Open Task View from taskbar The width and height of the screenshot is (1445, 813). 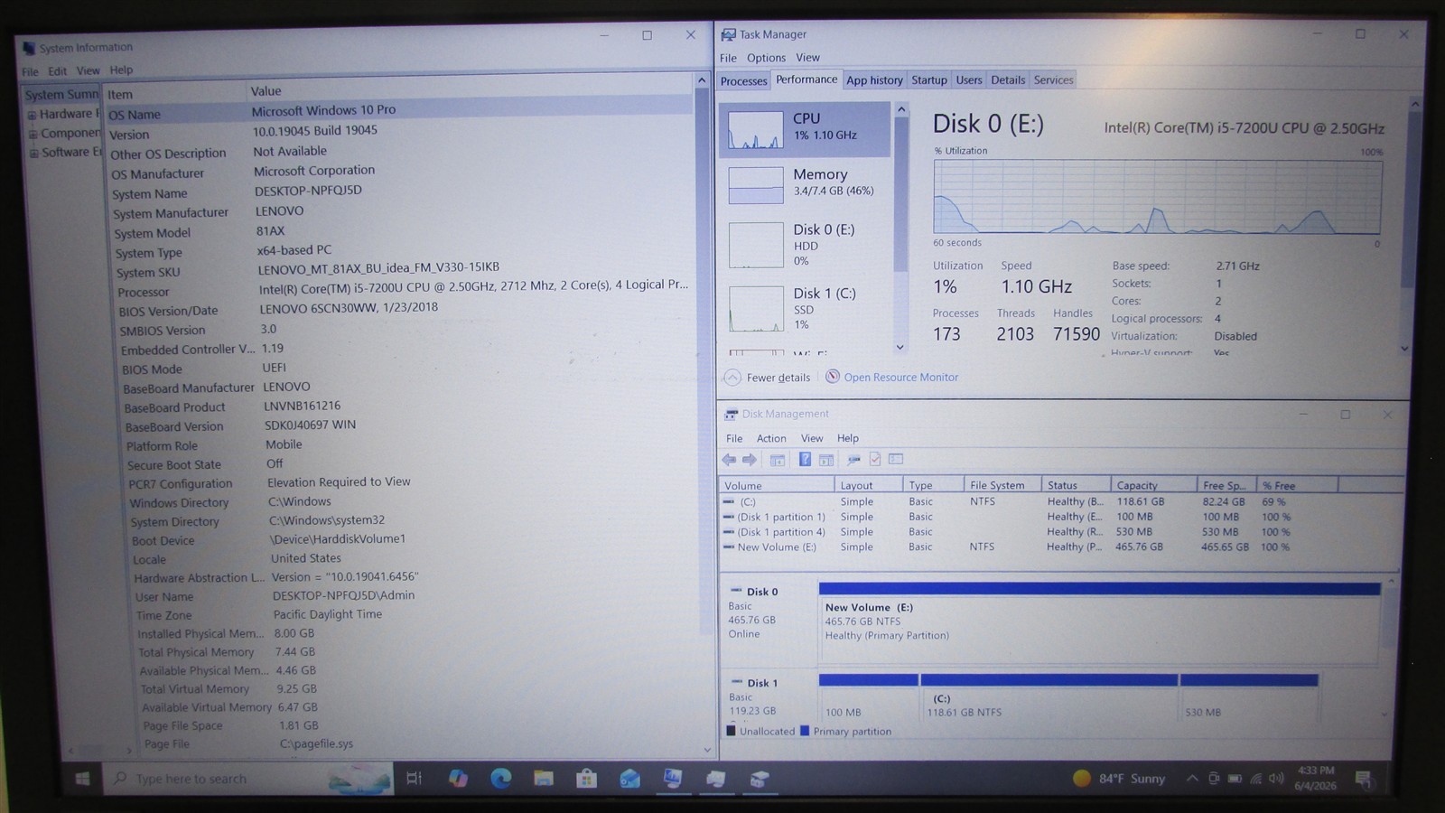(x=415, y=779)
